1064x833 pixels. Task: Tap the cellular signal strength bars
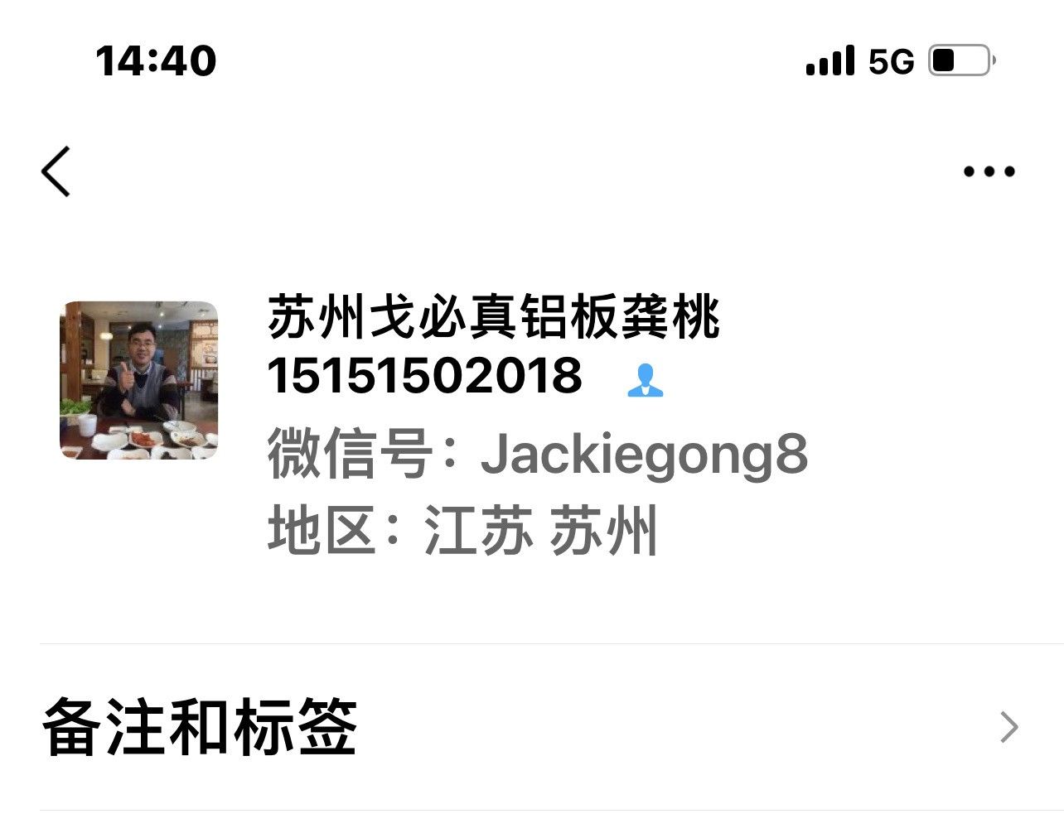[x=829, y=61]
